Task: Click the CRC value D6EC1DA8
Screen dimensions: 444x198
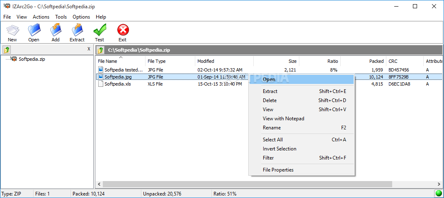Action: coord(399,84)
